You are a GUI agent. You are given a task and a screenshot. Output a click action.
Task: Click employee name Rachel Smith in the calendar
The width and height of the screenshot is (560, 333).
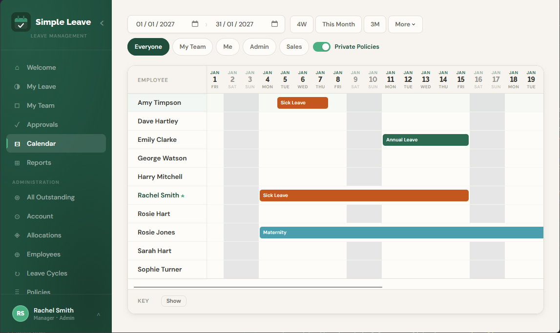click(x=158, y=196)
